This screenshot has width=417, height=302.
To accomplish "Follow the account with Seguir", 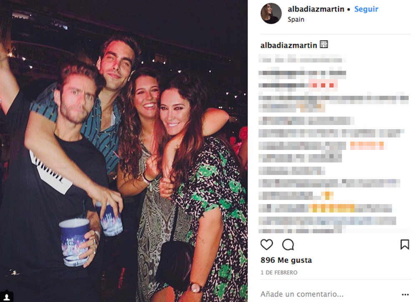I will click(366, 9).
